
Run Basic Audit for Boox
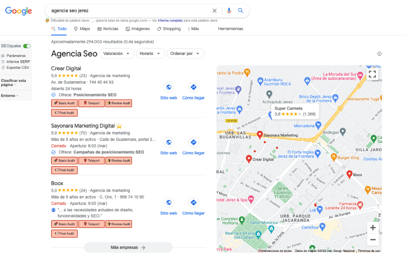64,224
